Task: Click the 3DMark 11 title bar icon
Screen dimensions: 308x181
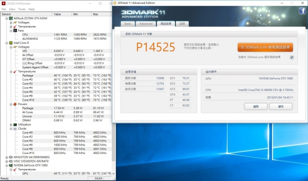Action: [x=115, y=3]
